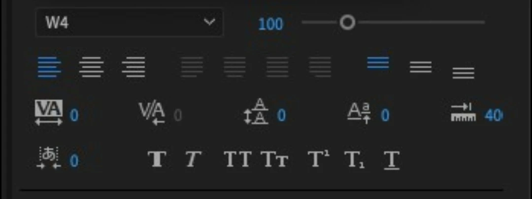Click the font size slider handle
This screenshot has width=532, height=199.
[x=347, y=23]
